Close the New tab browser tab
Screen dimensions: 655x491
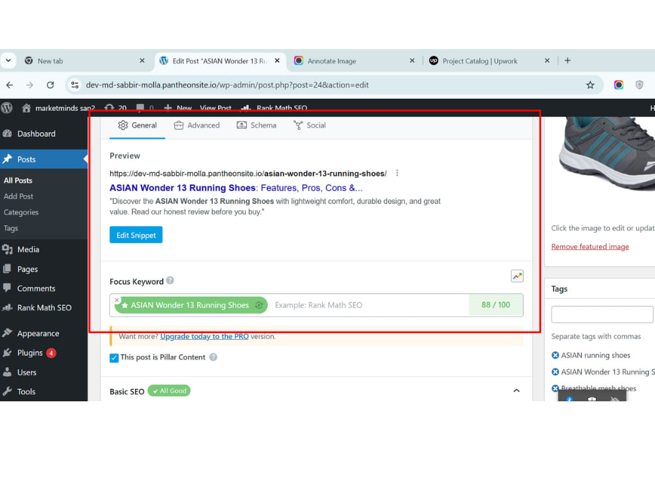(x=142, y=60)
